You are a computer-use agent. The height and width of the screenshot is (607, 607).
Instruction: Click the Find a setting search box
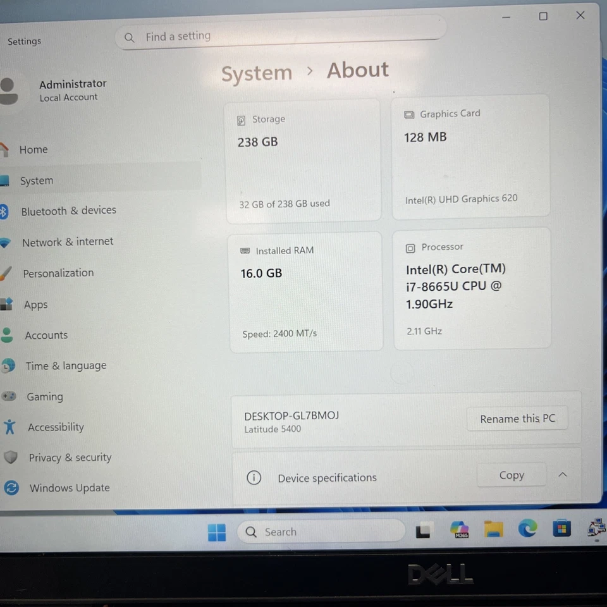coord(278,36)
